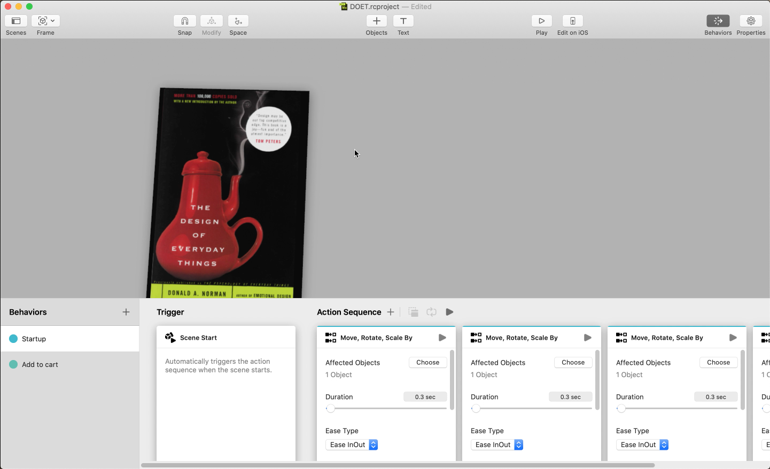The image size is (770, 469).
Task: Toggle the Behaviors panel
Action: pos(718,21)
